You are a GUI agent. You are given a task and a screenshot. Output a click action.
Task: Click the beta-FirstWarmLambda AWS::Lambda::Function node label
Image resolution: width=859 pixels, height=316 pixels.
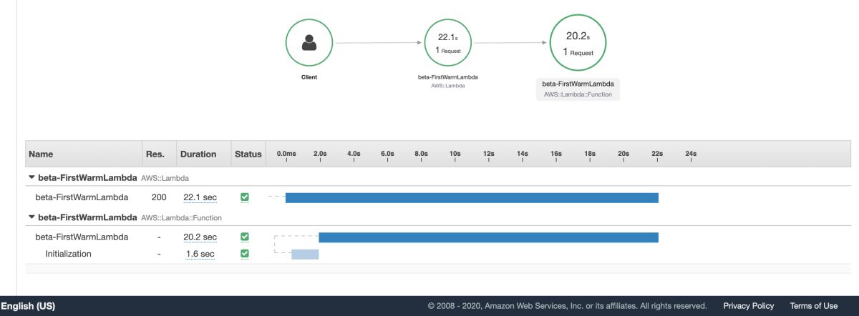578,89
